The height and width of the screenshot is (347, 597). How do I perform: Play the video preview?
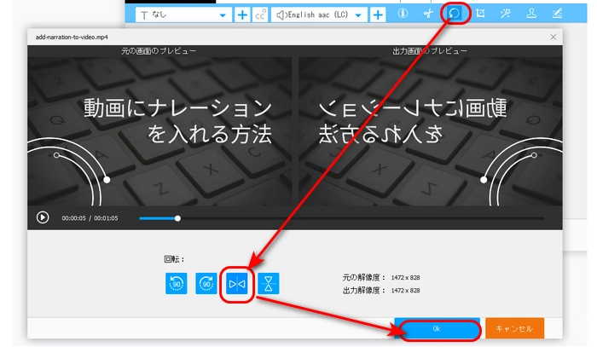click(43, 217)
